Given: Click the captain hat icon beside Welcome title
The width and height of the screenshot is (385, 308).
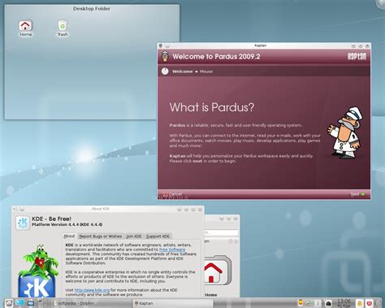Looking at the screenshot, I should [164, 56].
